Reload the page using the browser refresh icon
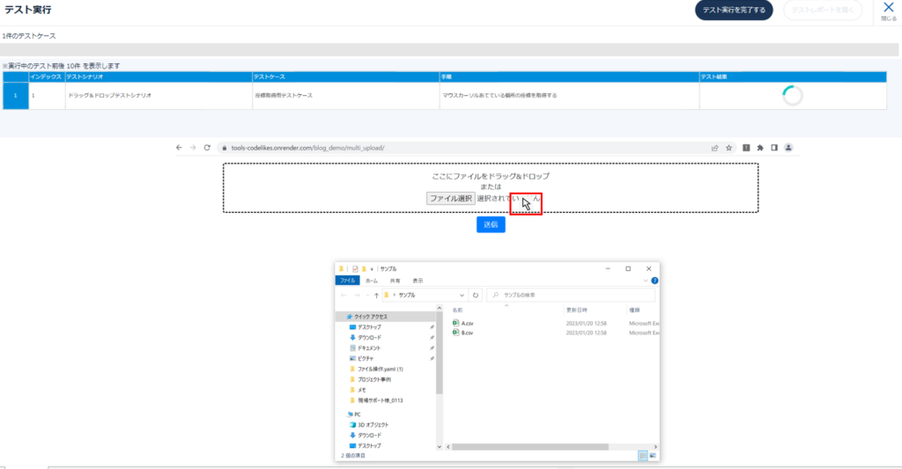The height and width of the screenshot is (469, 902). pos(207,148)
